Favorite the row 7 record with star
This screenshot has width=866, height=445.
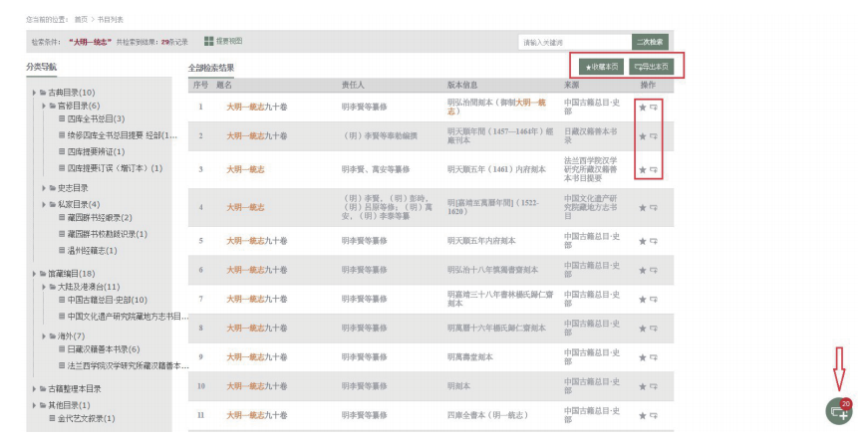643,298
